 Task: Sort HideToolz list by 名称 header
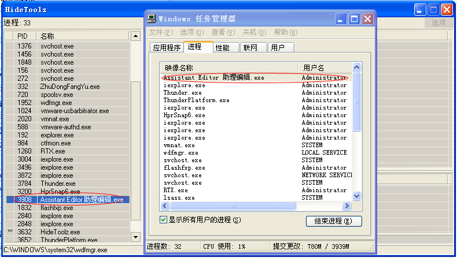pos(83,36)
